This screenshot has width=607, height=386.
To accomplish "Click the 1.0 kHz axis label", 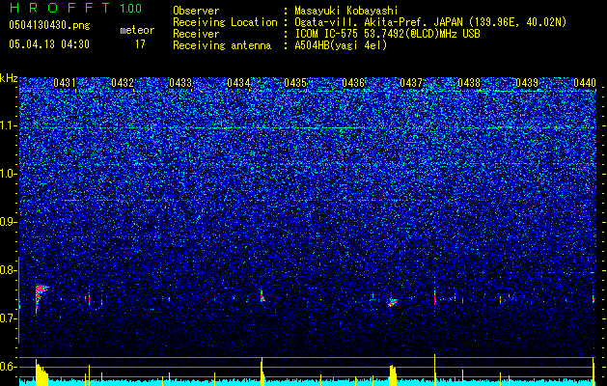I will tap(8, 174).
